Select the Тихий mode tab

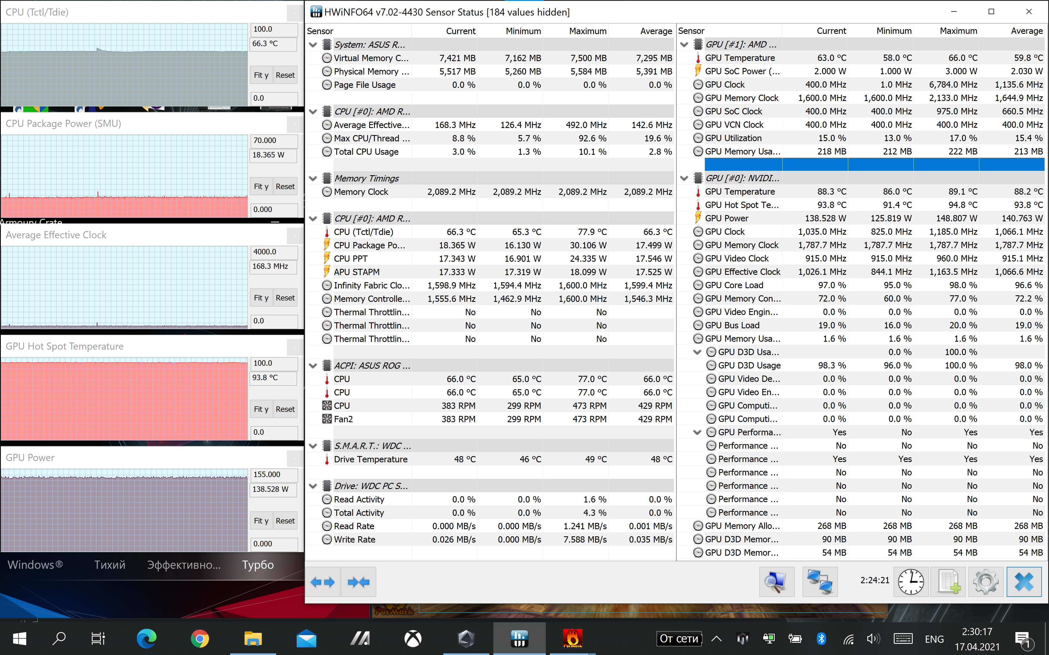[x=110, y=564]
